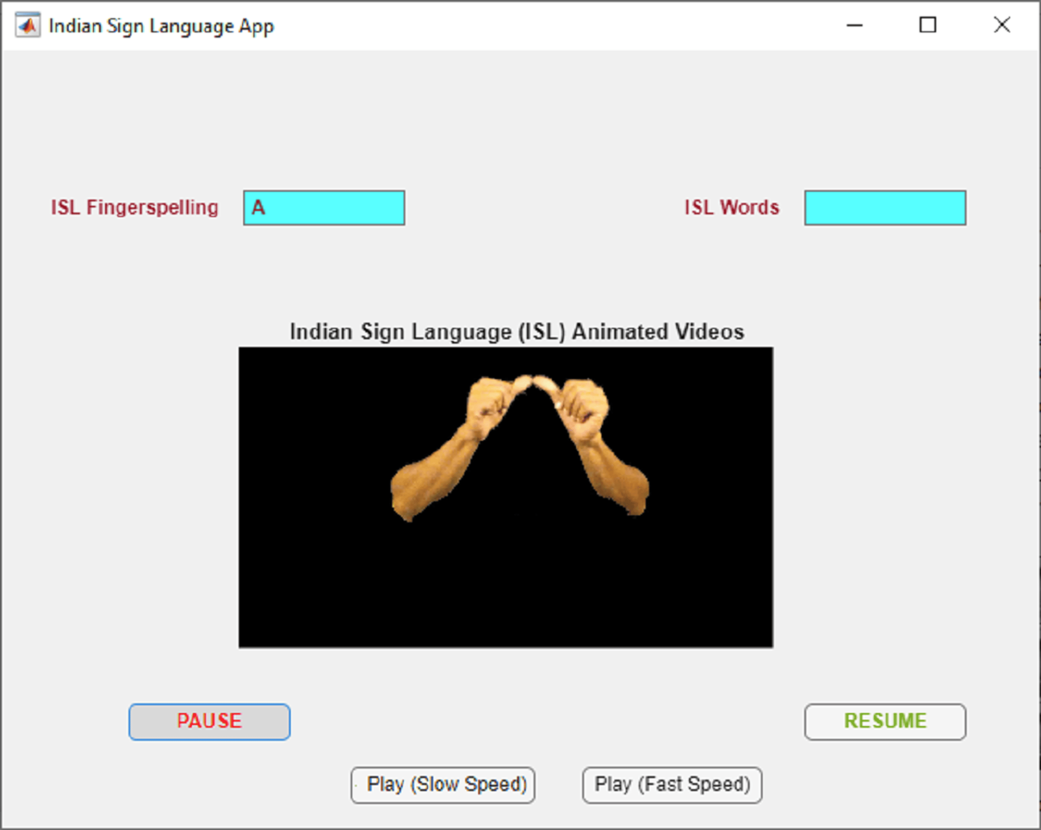Minimize the Indian Sign Language App window
Screen dimensions: 1041x830
coord(854,25)
